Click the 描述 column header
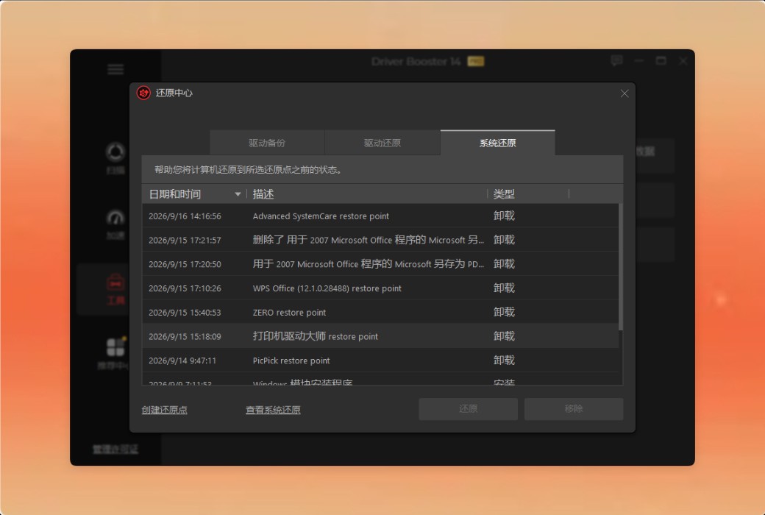 click(263, 194)
